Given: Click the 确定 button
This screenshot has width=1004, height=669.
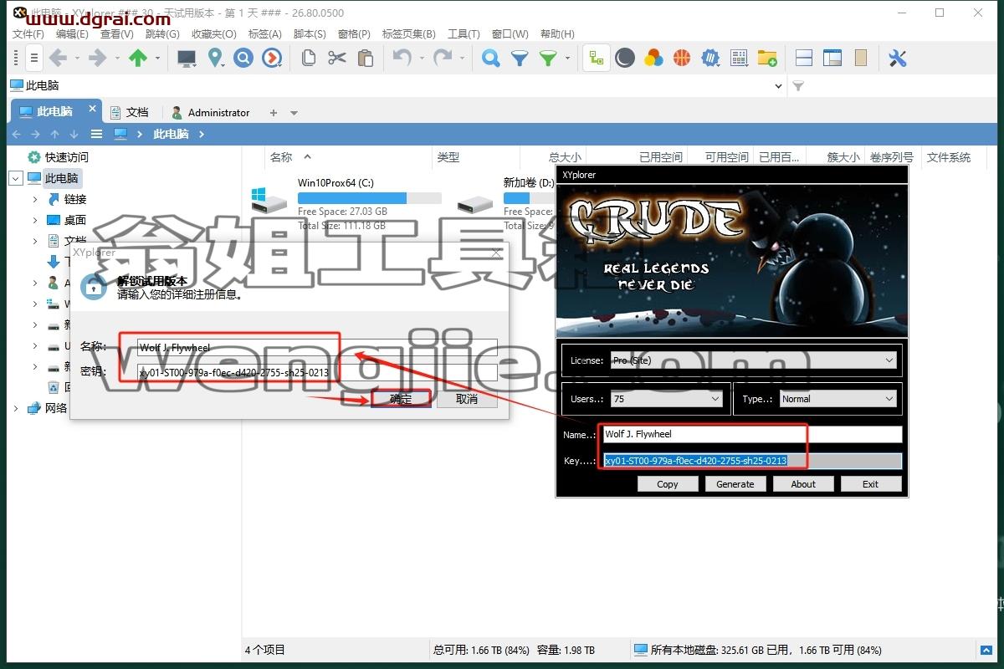Looking at the screenshot, I should pos(401,399).
